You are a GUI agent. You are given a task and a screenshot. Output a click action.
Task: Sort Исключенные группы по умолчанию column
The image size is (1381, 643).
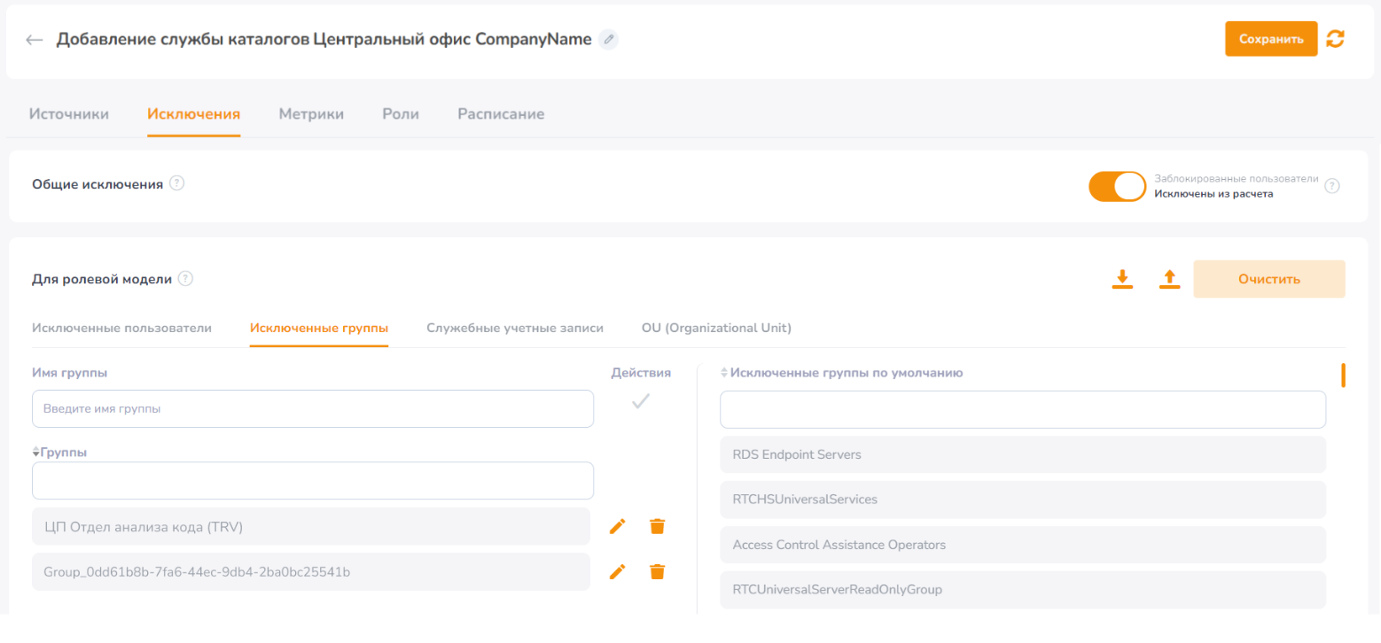(x=724, y=373)
